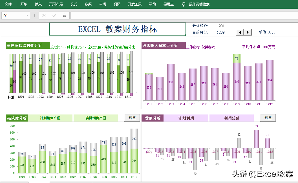Screen dimensions: 298x183
Task: Expand the Name Box dropdown arrow
Action: pyautogui.click(x=27, y=16)
